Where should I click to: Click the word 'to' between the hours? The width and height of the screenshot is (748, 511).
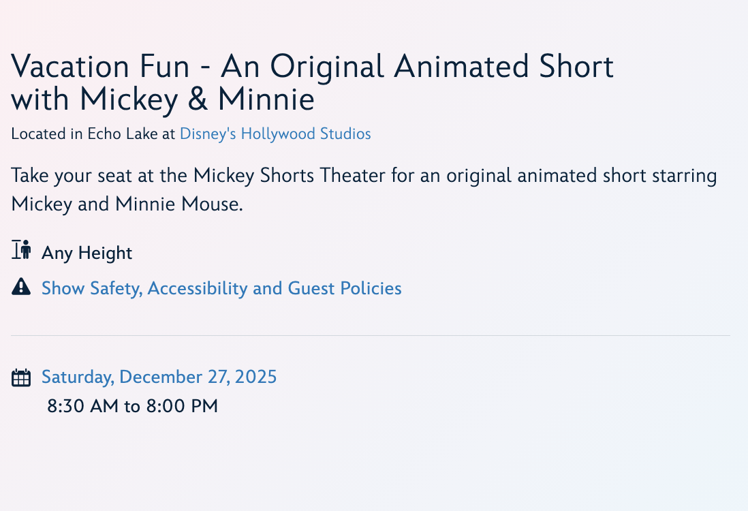pos(131,407)
